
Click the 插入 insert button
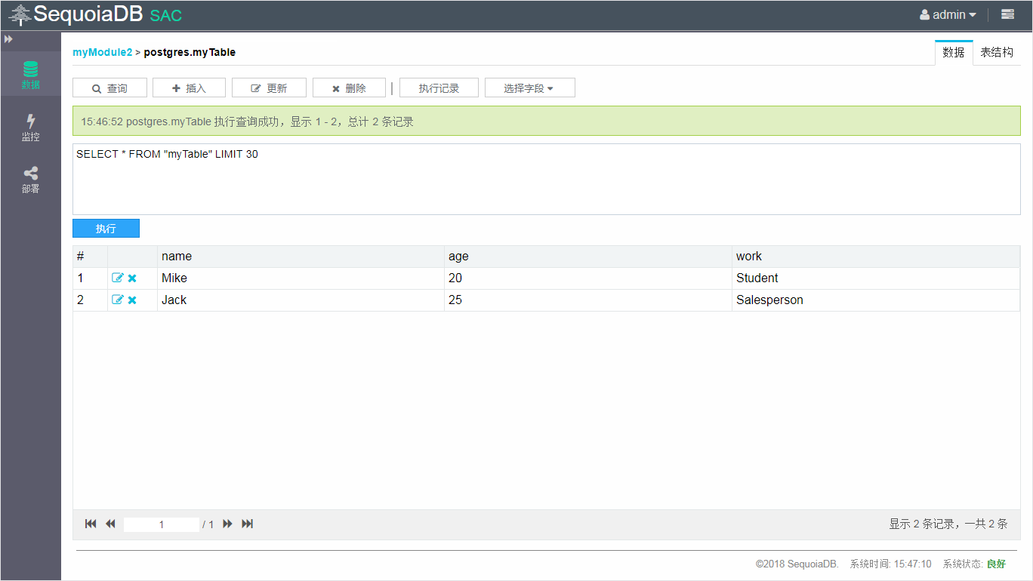(189, 88)
